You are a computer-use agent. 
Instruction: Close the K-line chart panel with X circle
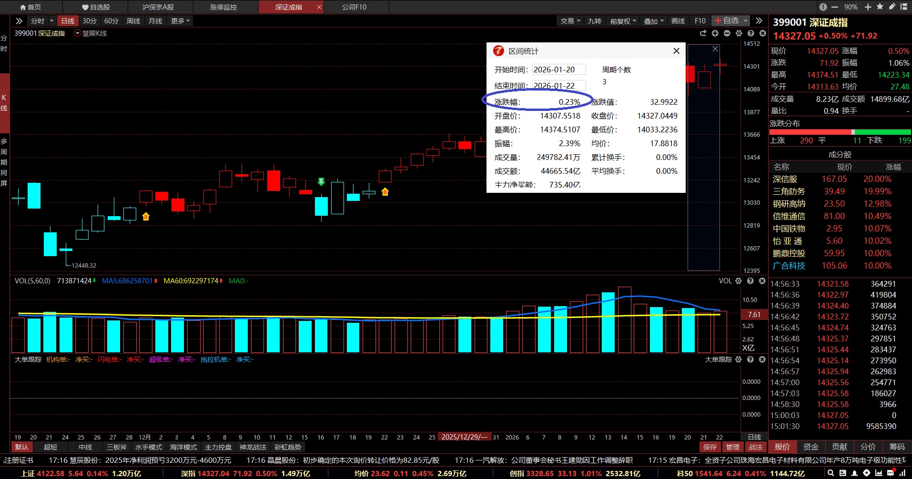762,33
